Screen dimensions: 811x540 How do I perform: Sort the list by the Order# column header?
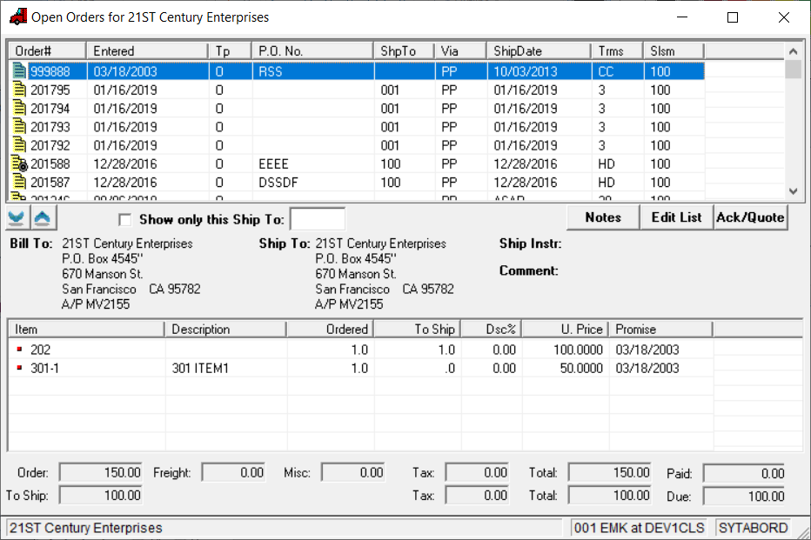coord(45,51)
